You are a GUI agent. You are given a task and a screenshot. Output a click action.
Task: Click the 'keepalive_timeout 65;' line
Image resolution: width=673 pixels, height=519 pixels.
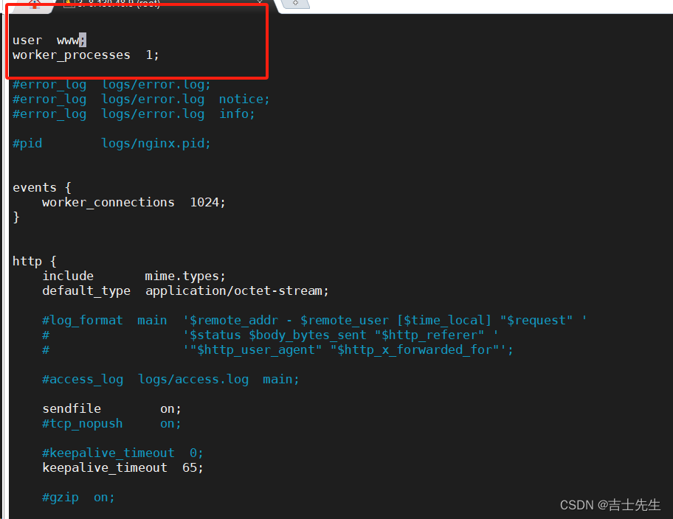(122, 468)
